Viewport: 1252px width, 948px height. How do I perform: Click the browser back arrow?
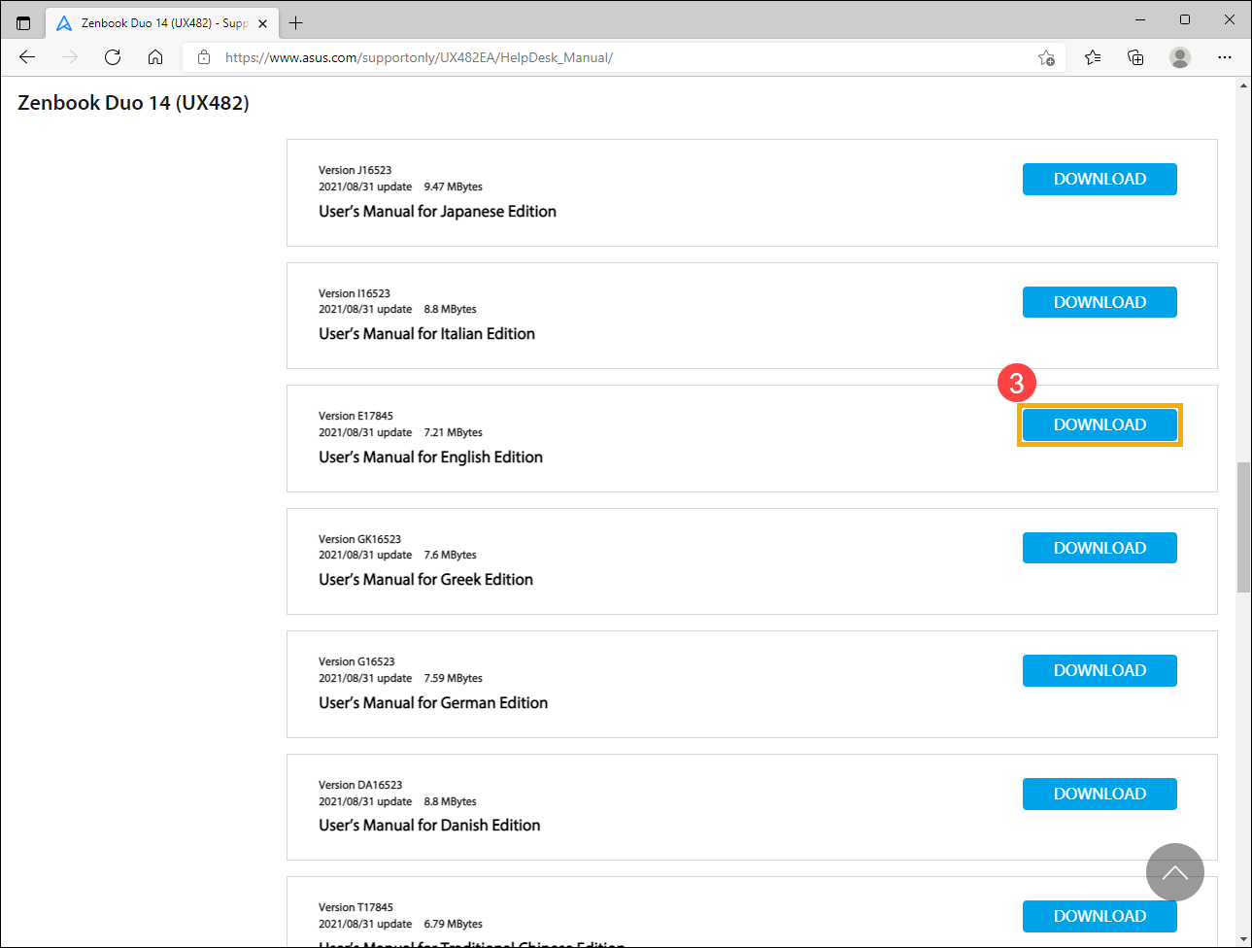(x=27, y=57)
